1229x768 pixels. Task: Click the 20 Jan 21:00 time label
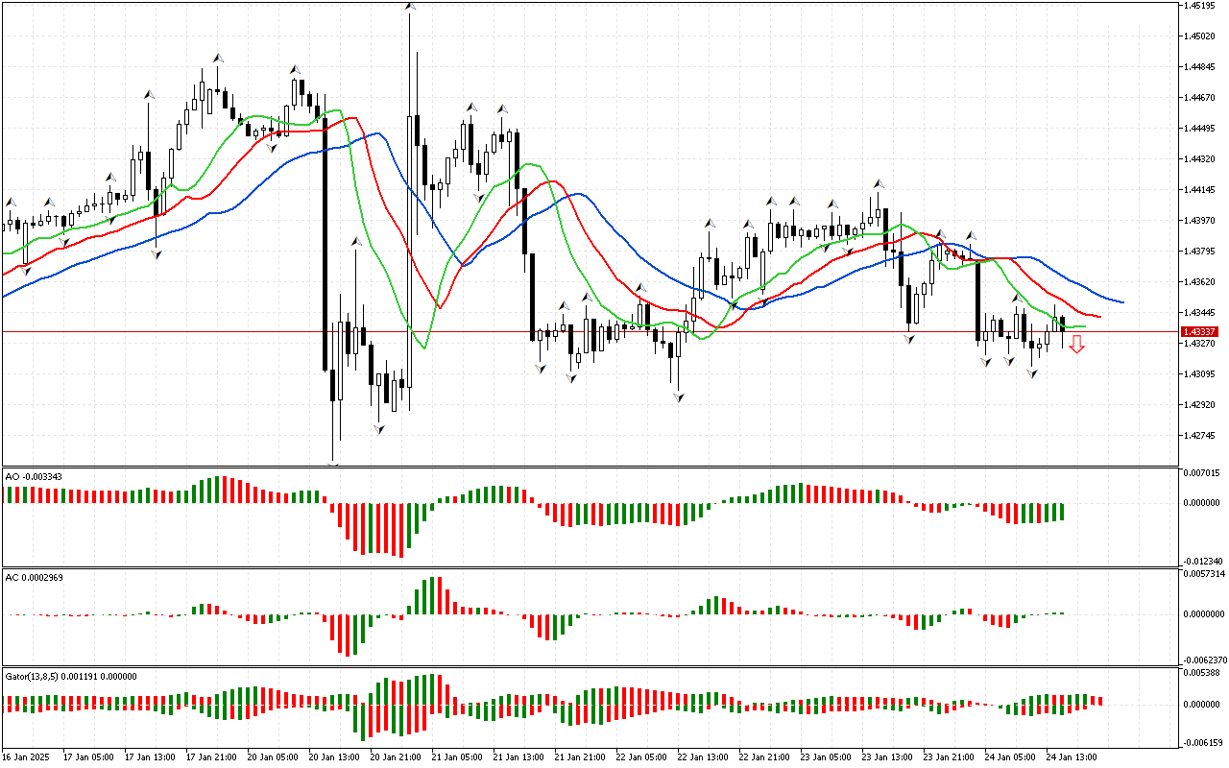[397, 756]
